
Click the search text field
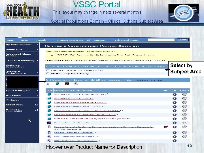click(161, 40)
